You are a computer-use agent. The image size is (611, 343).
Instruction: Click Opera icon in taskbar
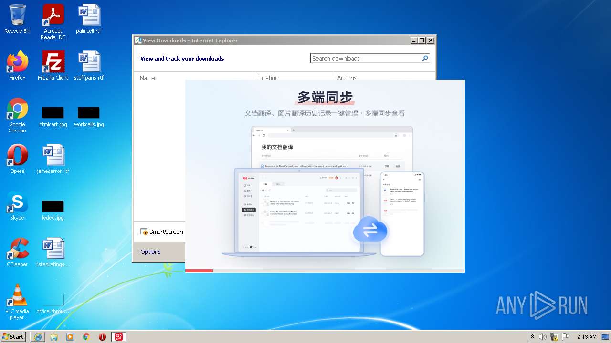point(102,337)
